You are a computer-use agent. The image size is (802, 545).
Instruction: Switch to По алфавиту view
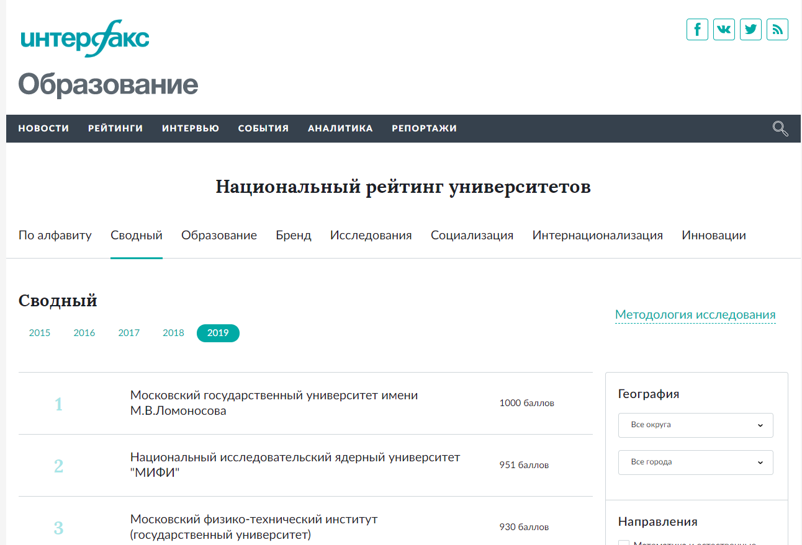(x=55, y=235)
